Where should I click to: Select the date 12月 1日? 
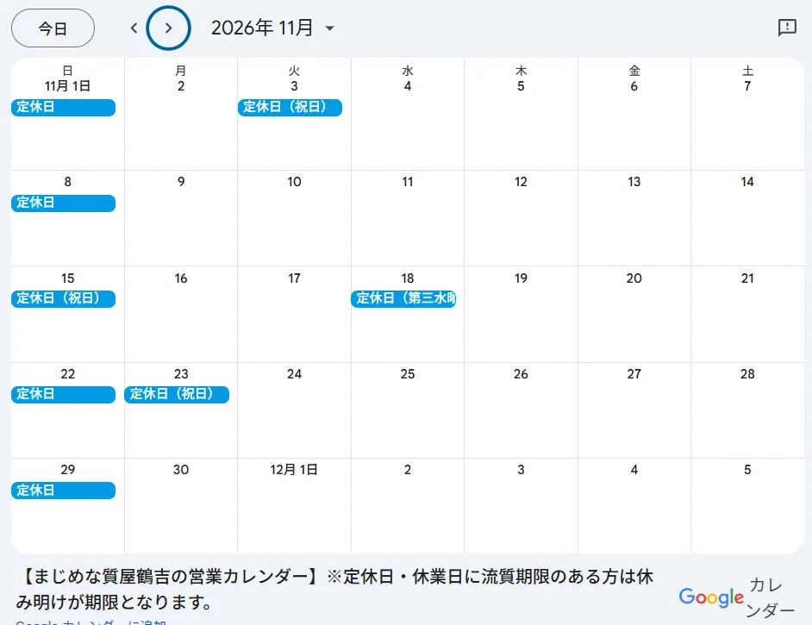[294, 470]
